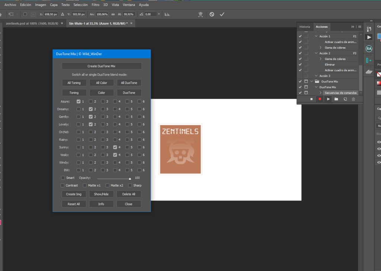This screenshot has width=381, height=271.
Task: Open the Ventana menu
Action: (x=129, y=4)
